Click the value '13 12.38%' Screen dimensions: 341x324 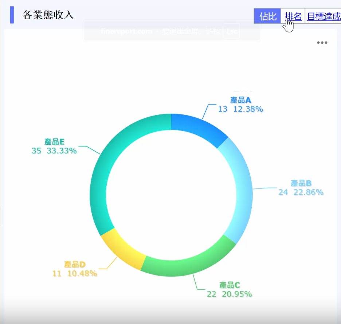point(240,109)
